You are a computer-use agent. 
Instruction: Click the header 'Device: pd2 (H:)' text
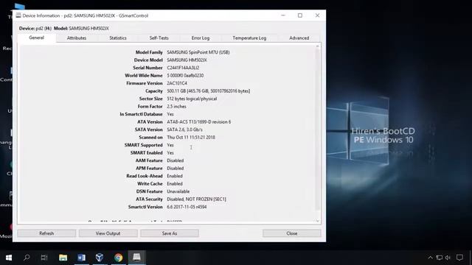(35, 28)
